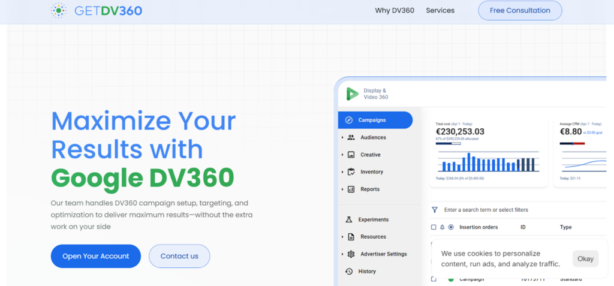The image size is (614, 286).
Task: Toggle the bell icon in table header
Action: [443, 227]
